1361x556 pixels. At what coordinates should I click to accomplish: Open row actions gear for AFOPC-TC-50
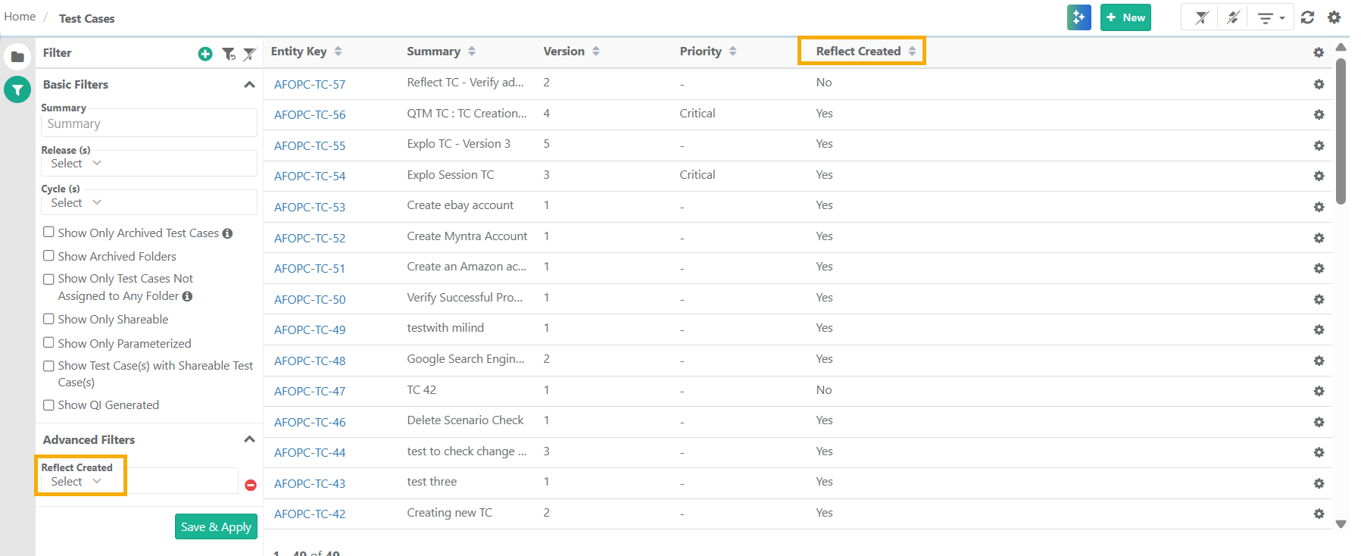1319,299
